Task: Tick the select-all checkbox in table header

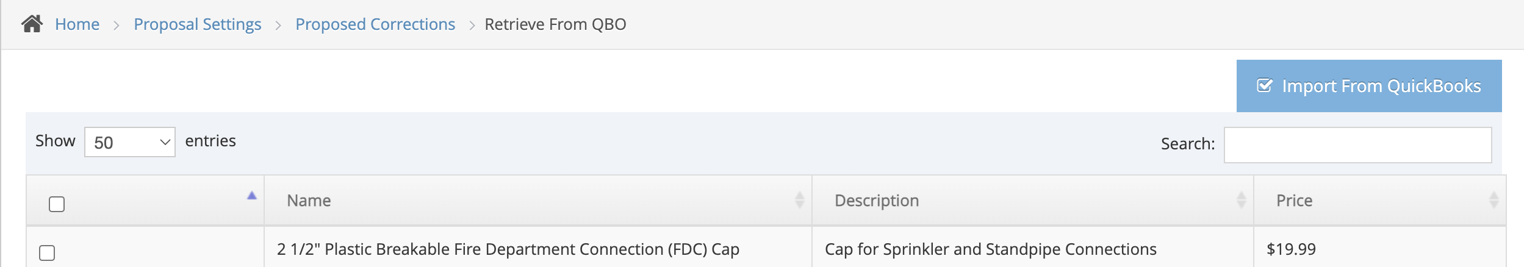Action: pyautogui.click(x=57, y=204)
